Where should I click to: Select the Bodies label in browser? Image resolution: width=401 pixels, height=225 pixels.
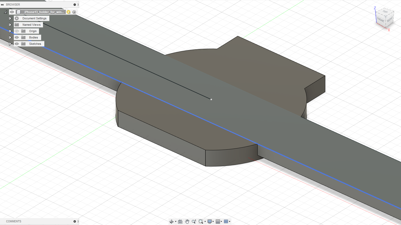click(33, 37)
